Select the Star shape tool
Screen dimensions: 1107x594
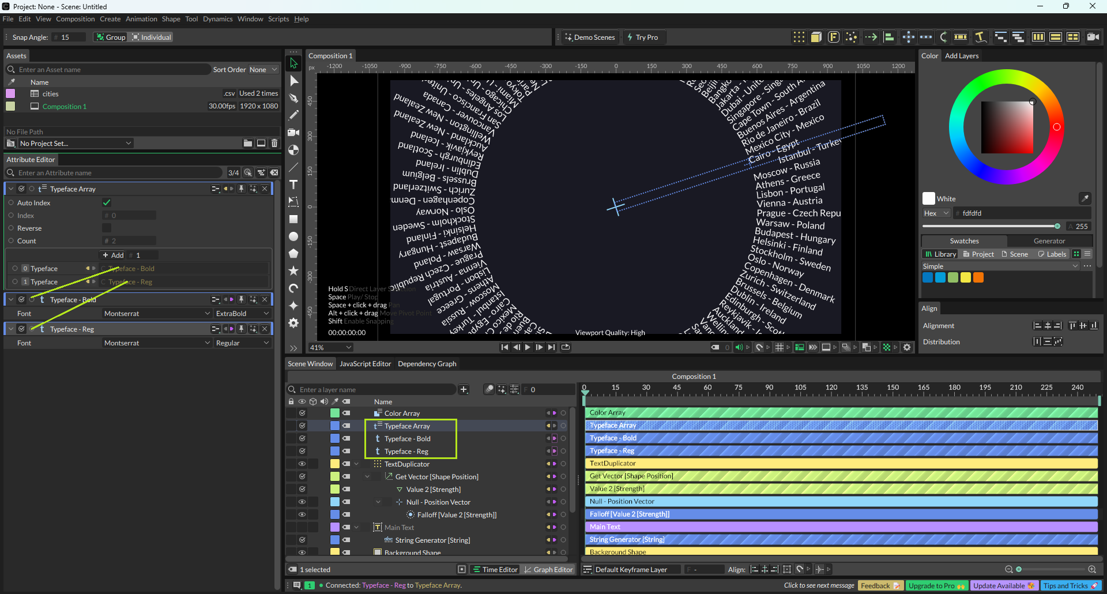[x=293, y=270]
